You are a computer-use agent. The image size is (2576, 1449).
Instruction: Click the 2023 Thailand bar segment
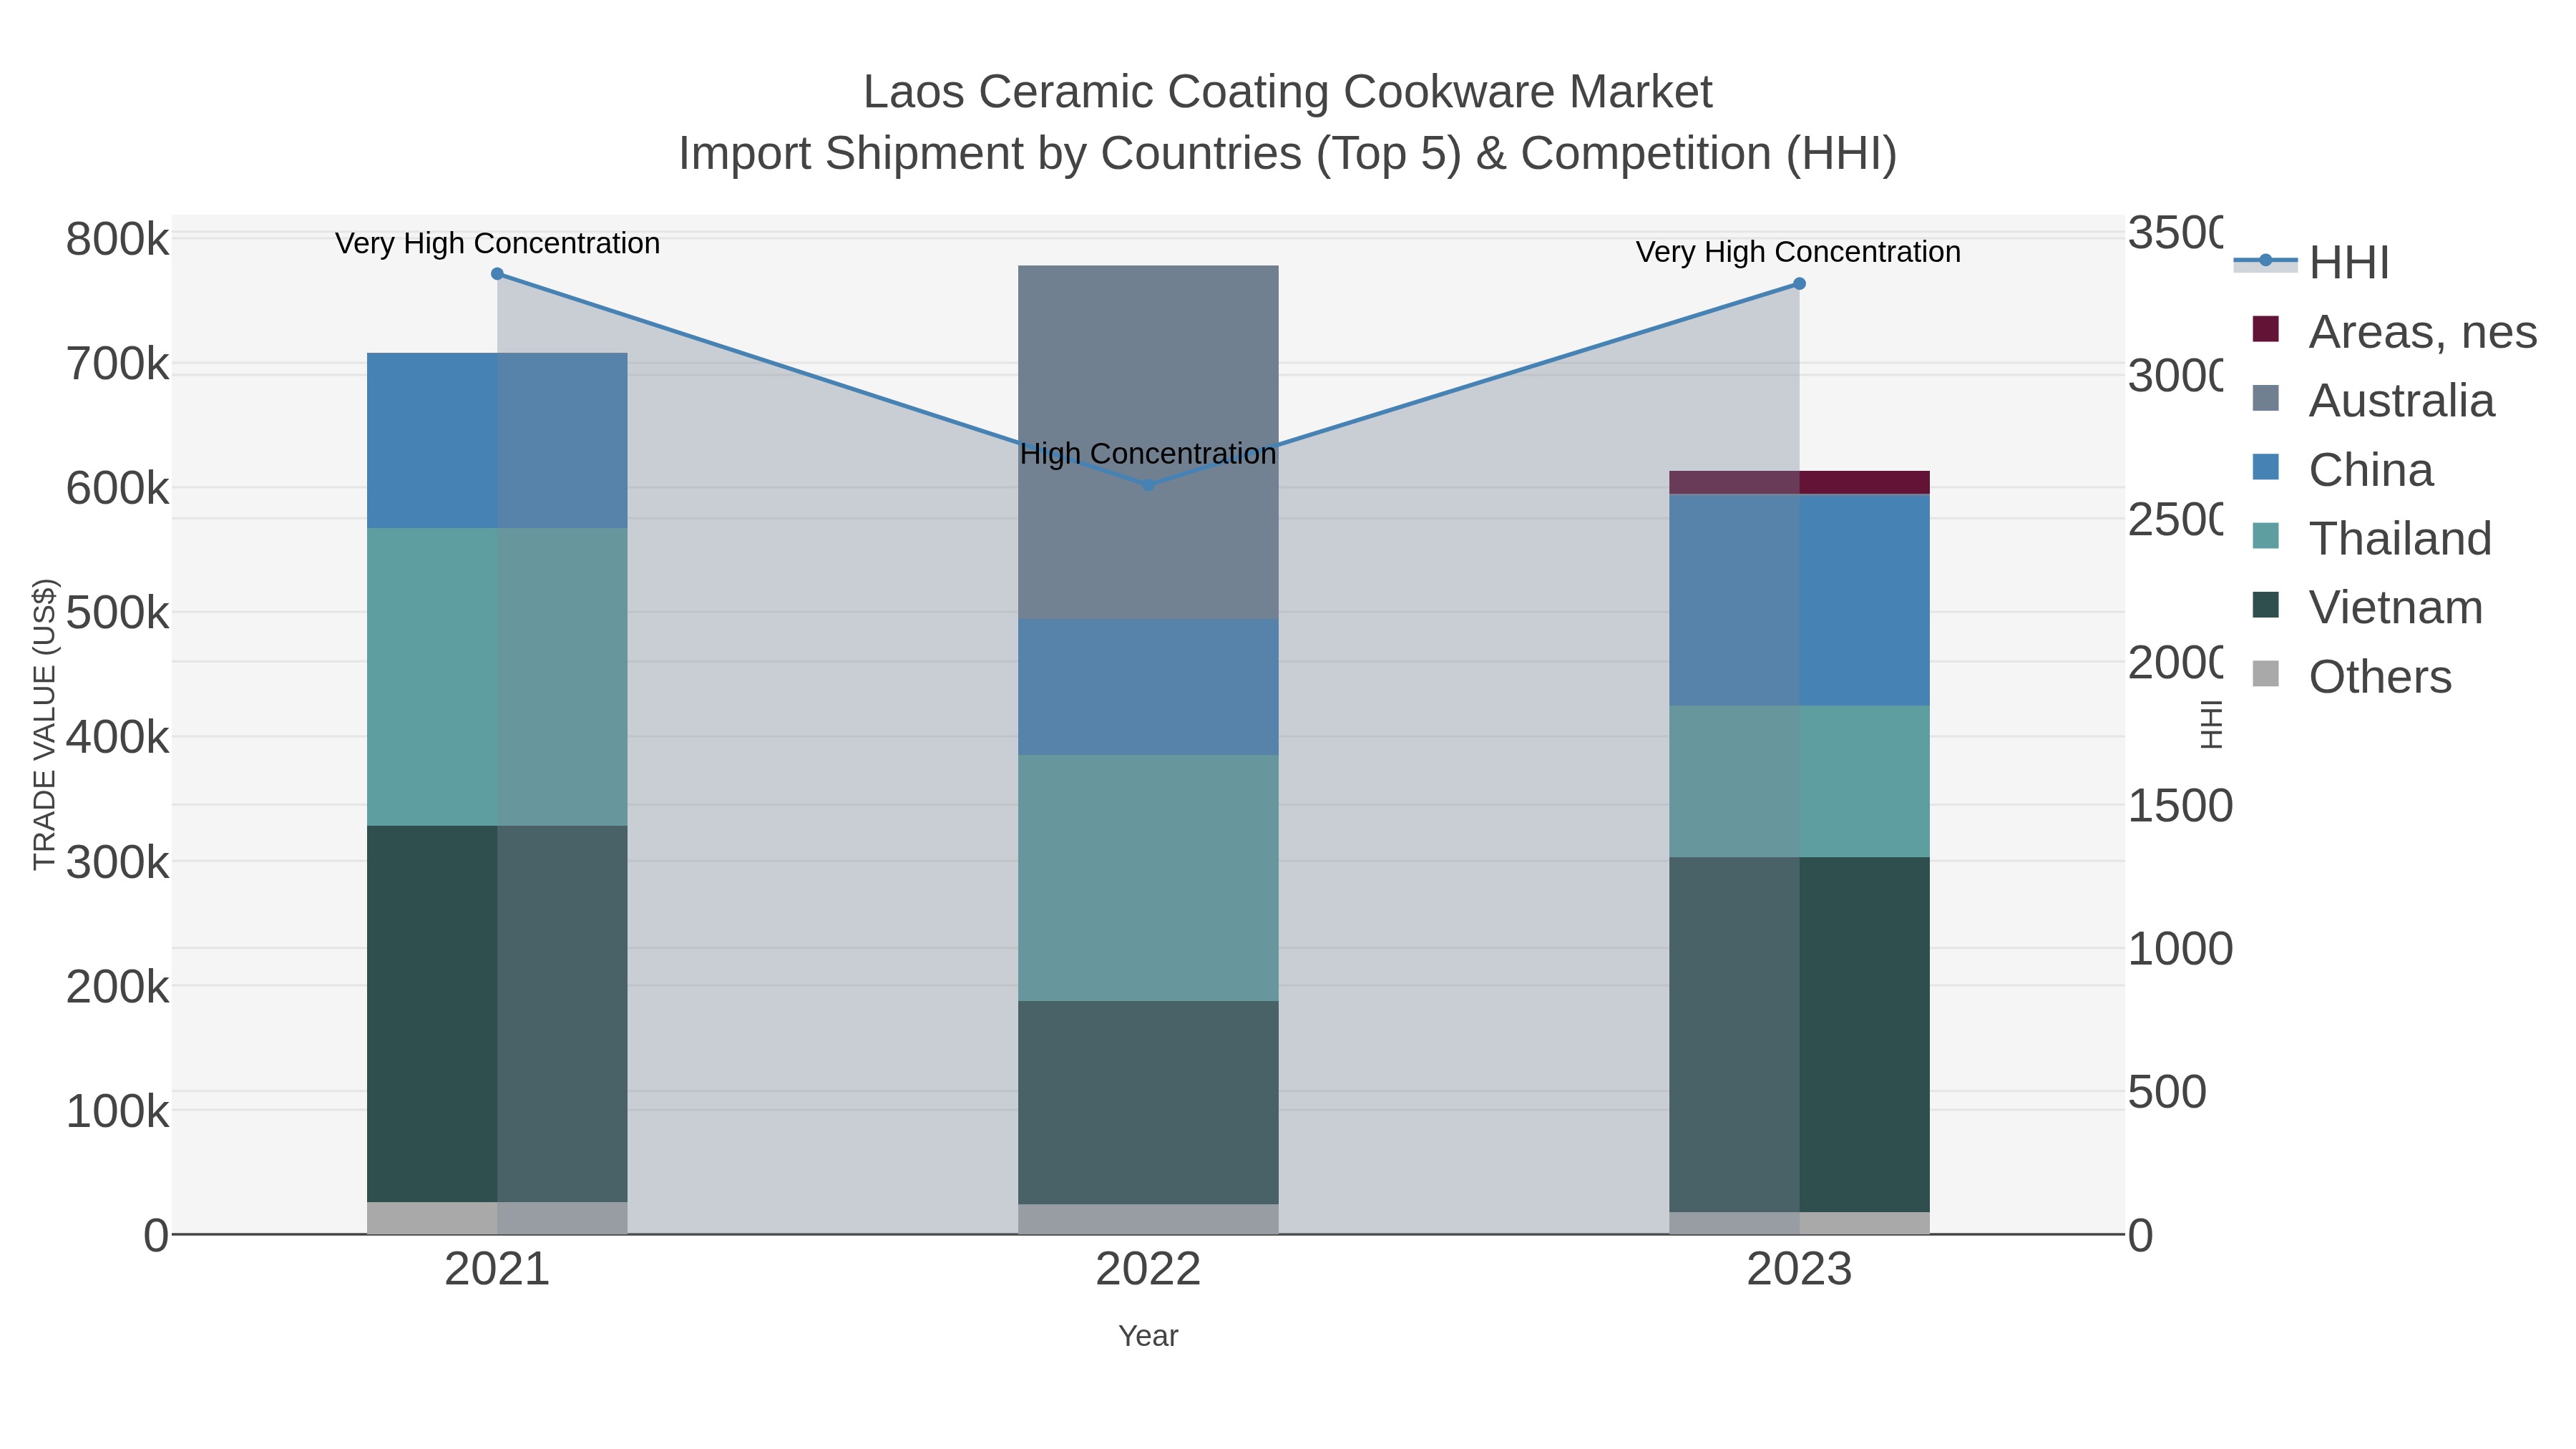point(1799,782)
